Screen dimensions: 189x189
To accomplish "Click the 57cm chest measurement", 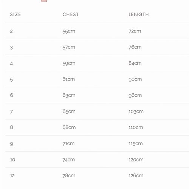I will click(x=69, y=47).
